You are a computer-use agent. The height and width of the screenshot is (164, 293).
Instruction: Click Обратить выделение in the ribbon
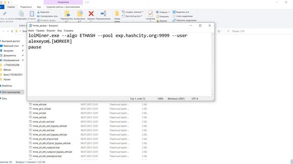(x=184, y=20)
